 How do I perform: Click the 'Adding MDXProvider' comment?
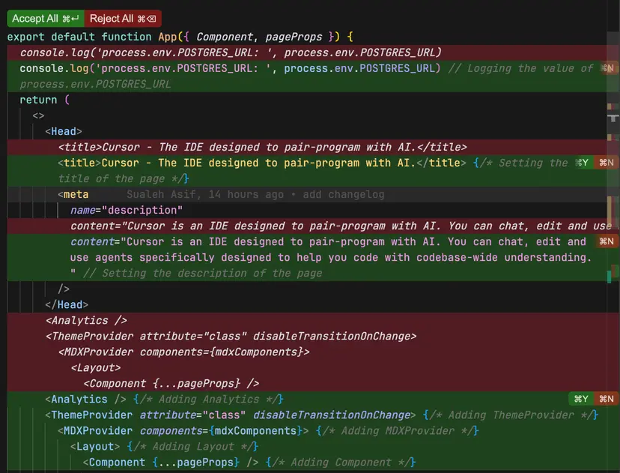398,431
